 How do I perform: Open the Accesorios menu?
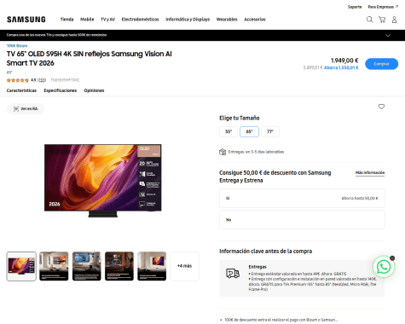click(x=255, y=20)
